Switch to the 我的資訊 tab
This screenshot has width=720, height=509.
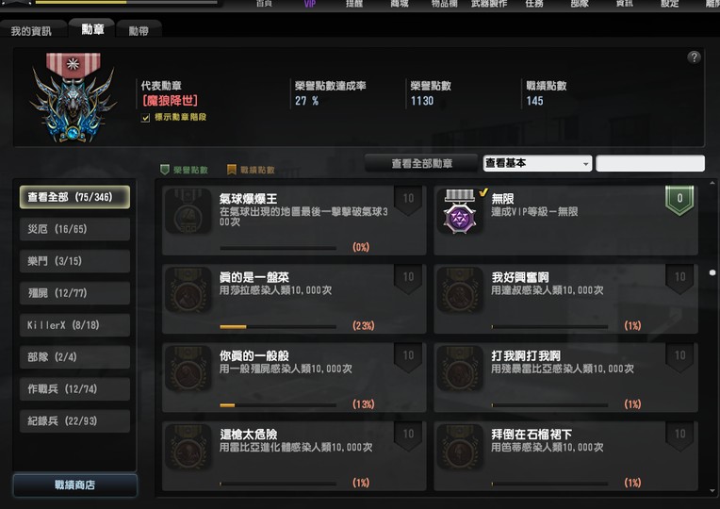pos(31,31)
